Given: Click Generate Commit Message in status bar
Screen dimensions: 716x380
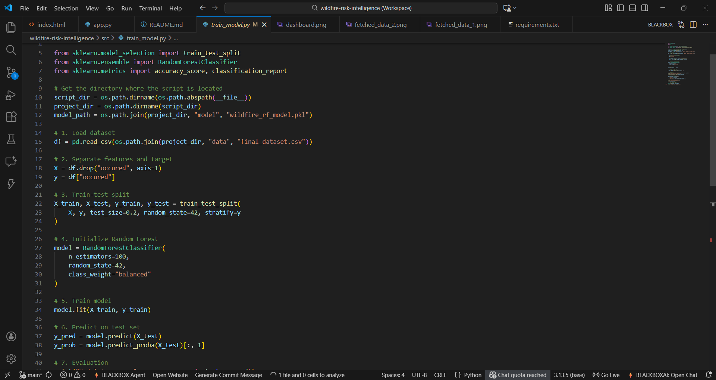Looking at the screenshot, I should 228,375.
